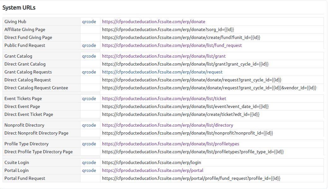Open the fund_request list URL
The width and height of the screenshot is (328, 189).
pyautogui.click(x=172, y=45)
